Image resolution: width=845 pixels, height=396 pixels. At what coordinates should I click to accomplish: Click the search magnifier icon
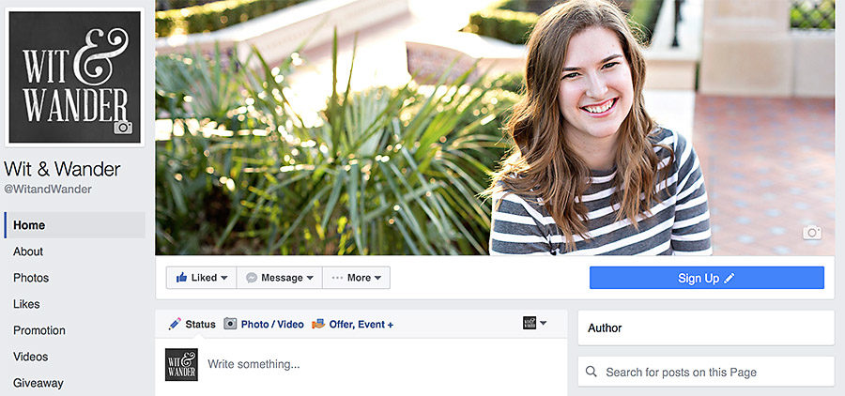coord(591,372)
